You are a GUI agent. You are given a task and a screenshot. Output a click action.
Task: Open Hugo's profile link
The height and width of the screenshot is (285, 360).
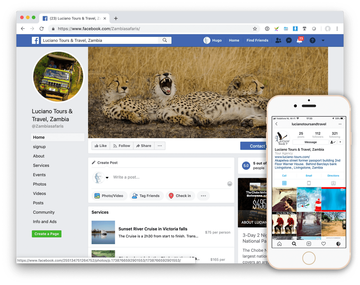tap(212, 40)
